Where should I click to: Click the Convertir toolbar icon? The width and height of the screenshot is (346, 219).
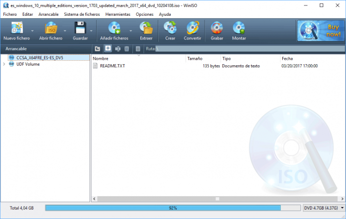tap(192, 28)
